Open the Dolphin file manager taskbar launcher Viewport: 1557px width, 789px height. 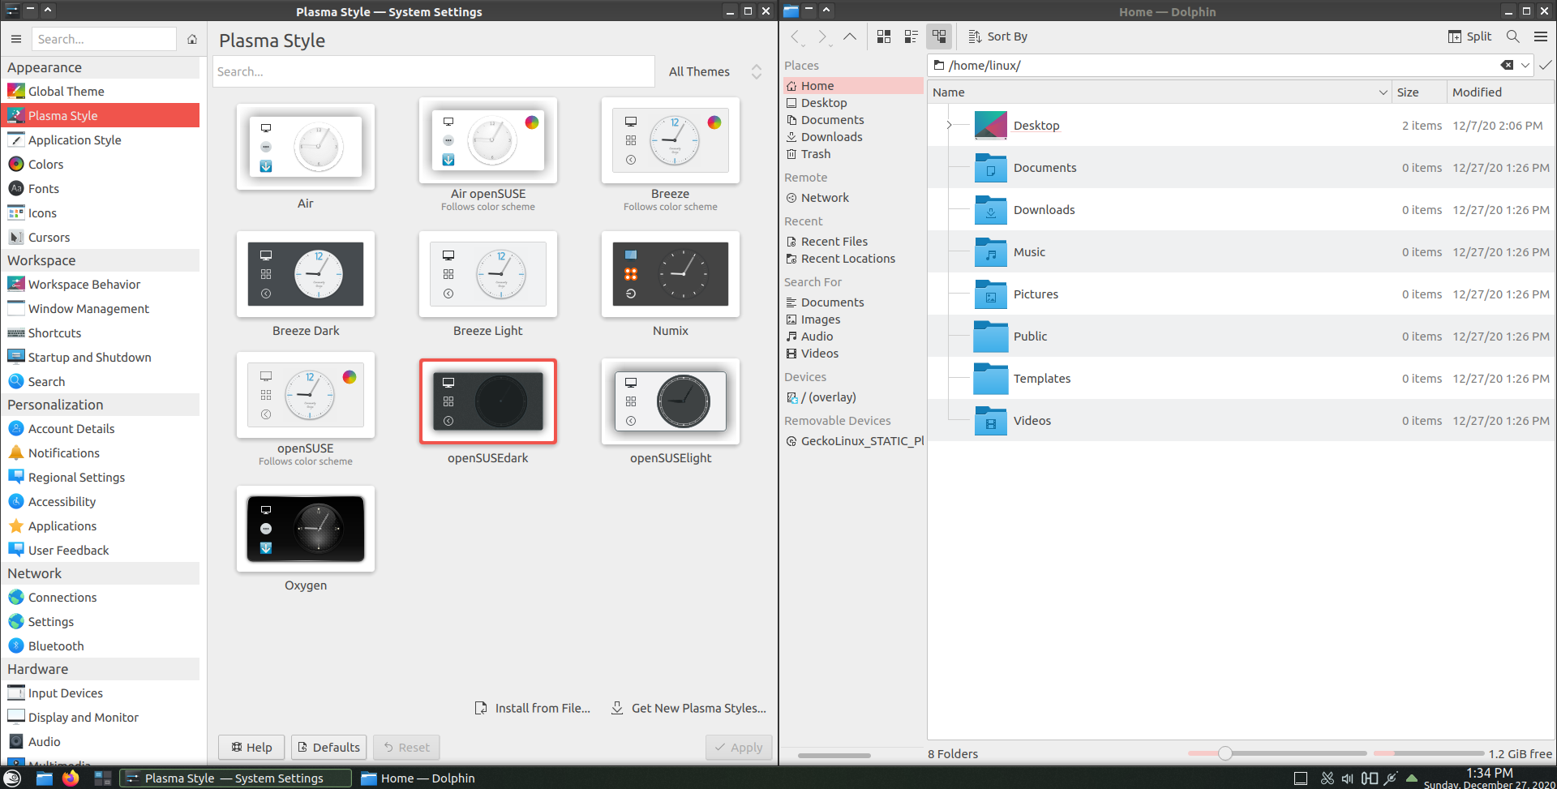44,778
